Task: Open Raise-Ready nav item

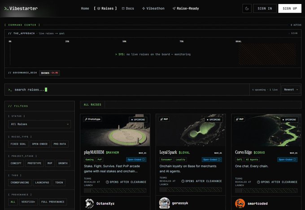Action: [x=186, y=9]
